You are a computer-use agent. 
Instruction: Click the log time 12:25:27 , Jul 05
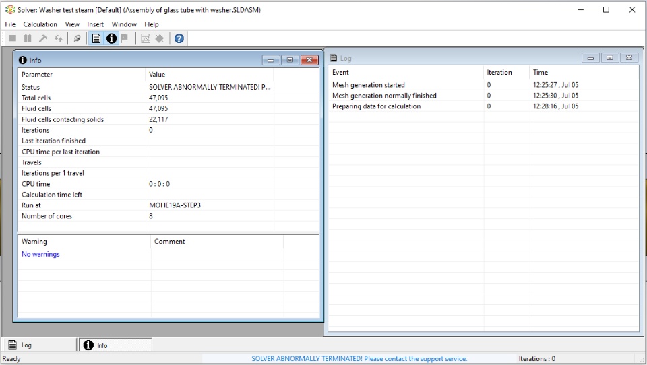[555, 85]
